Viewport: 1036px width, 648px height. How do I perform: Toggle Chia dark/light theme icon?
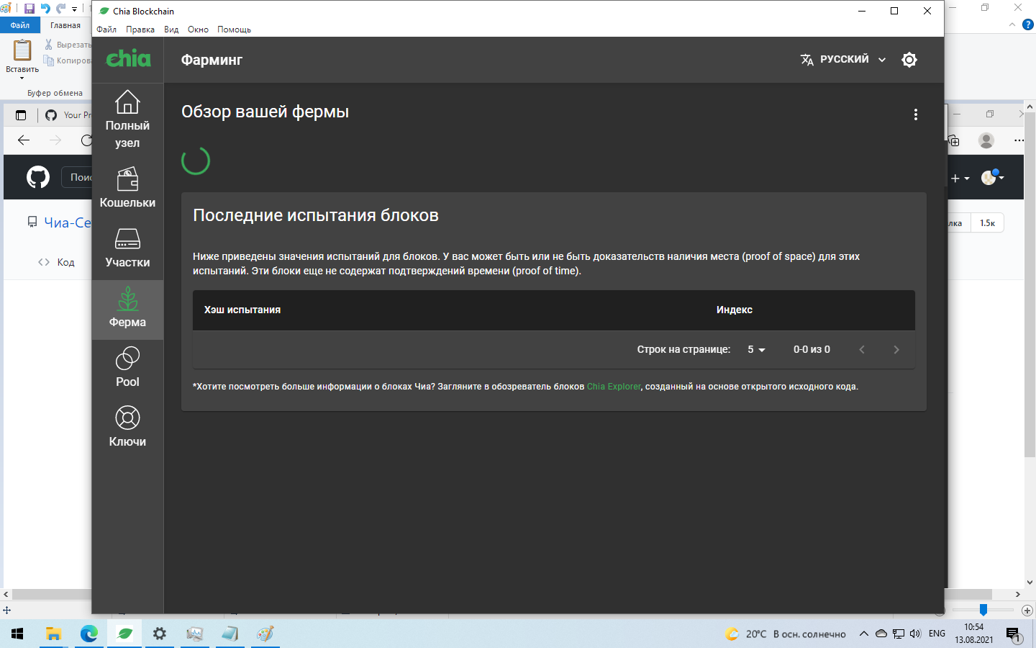pos(909,60)
